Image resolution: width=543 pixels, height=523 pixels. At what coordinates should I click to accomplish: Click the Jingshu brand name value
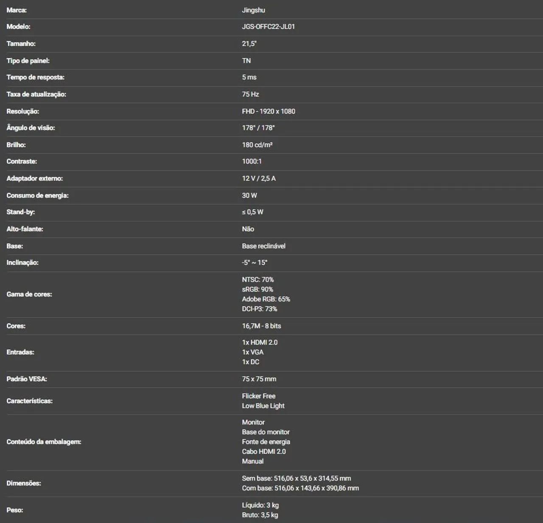pyautogui.click(x=253, y=10)
